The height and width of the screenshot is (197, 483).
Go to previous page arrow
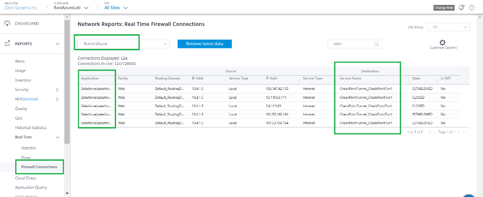(x=434, y=132)
